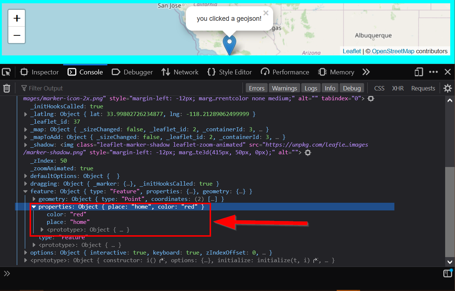Viewport: 455px width, 291px height.
Task: Toggle the Warnings filter
Action: pos(284,88)
